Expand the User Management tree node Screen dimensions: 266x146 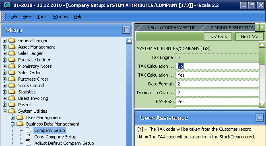12,118
